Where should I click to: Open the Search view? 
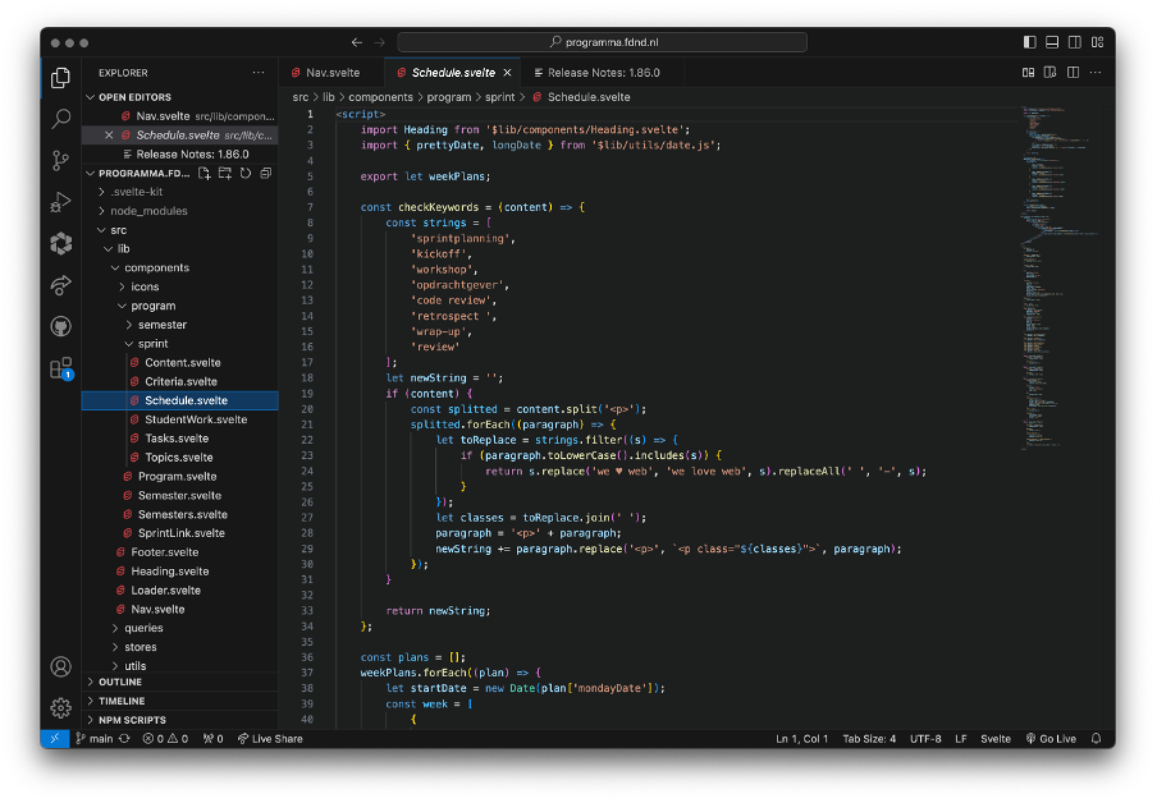(x=61, y=119)
